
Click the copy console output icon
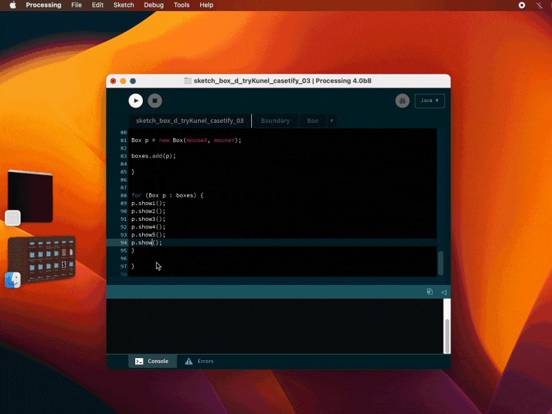click(429, 292)
